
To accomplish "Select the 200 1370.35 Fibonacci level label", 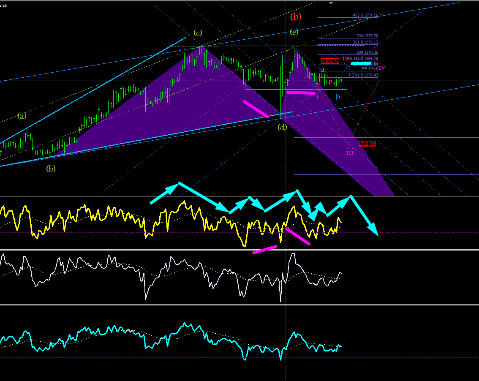I will pyautogui.click(x=367, y=52).
